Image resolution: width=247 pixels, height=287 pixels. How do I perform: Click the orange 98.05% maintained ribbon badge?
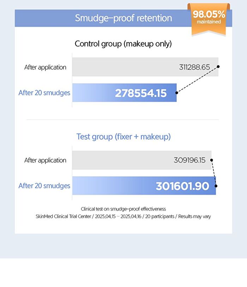(209, 19)
